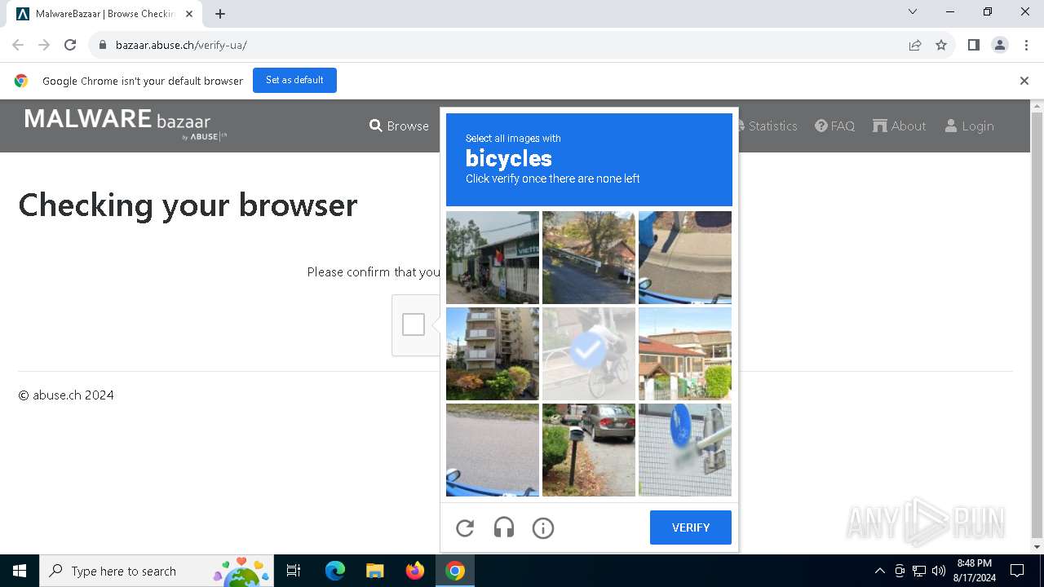Focus the address bar URL
This screenshot has height=587, width=1044.
point(181,45)
